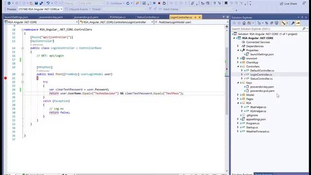Select Startup.cs file
This screenshot has height=175, width=311.
tap(252, 127)
